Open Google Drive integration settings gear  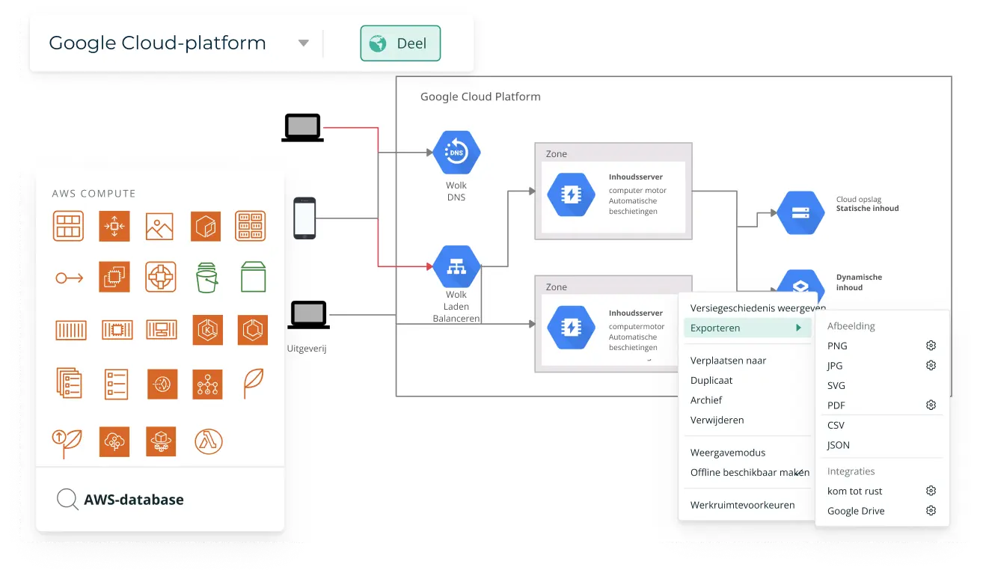931,510
